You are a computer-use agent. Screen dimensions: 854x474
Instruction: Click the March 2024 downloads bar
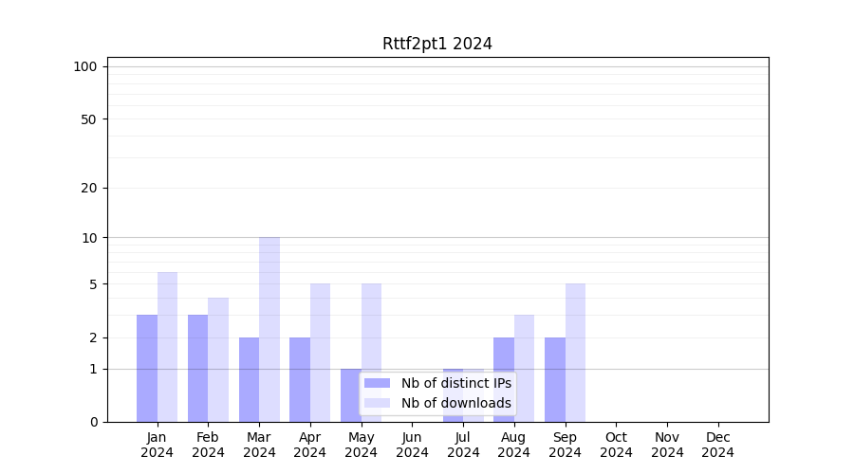(269, 329)
